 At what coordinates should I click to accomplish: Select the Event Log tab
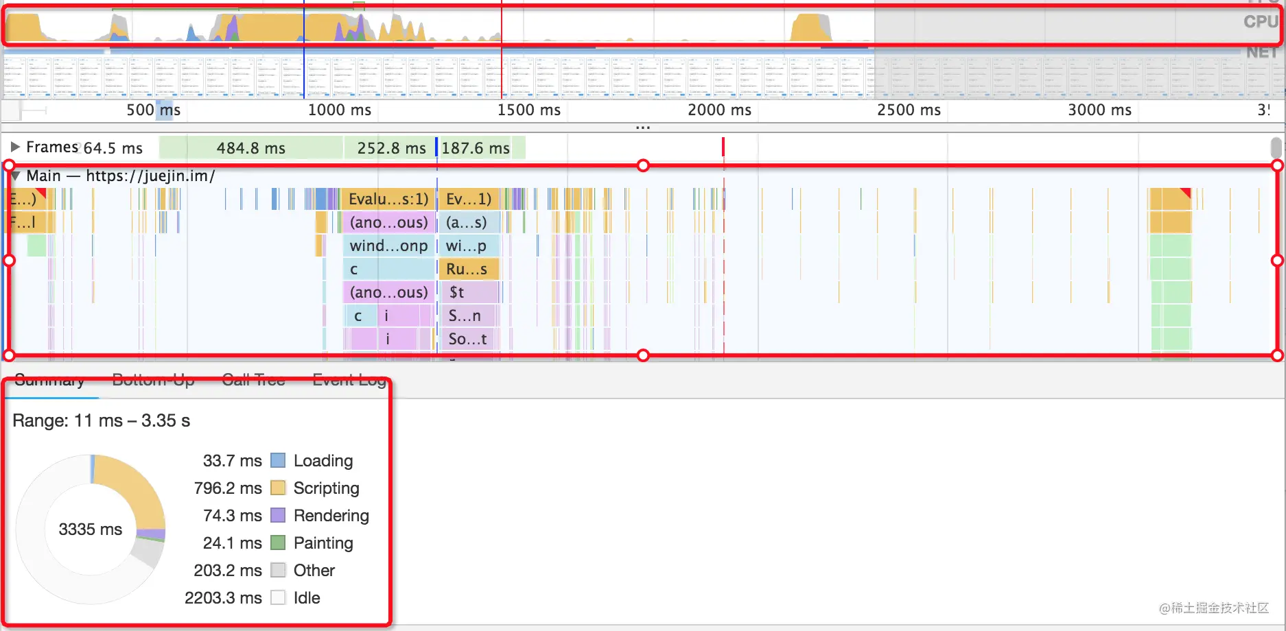pos(349,381)
